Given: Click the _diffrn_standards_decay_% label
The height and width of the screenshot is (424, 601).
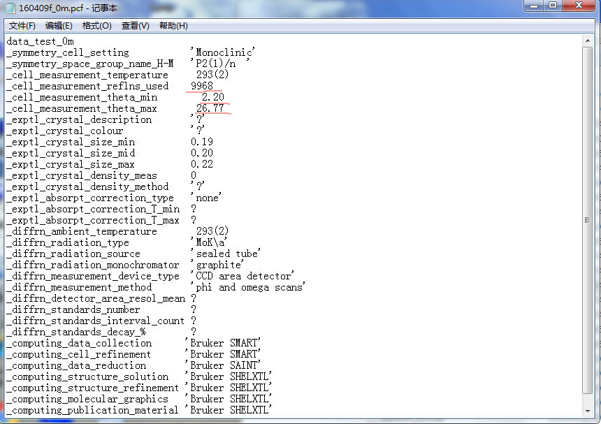Looking at the screenshot, I should coord(76,332).
